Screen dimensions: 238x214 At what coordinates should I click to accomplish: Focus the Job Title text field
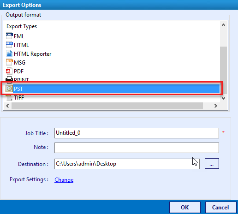137,133
